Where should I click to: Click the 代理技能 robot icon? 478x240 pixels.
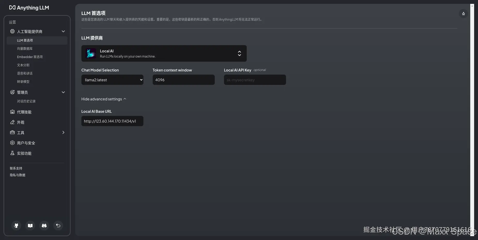point(12,112)
